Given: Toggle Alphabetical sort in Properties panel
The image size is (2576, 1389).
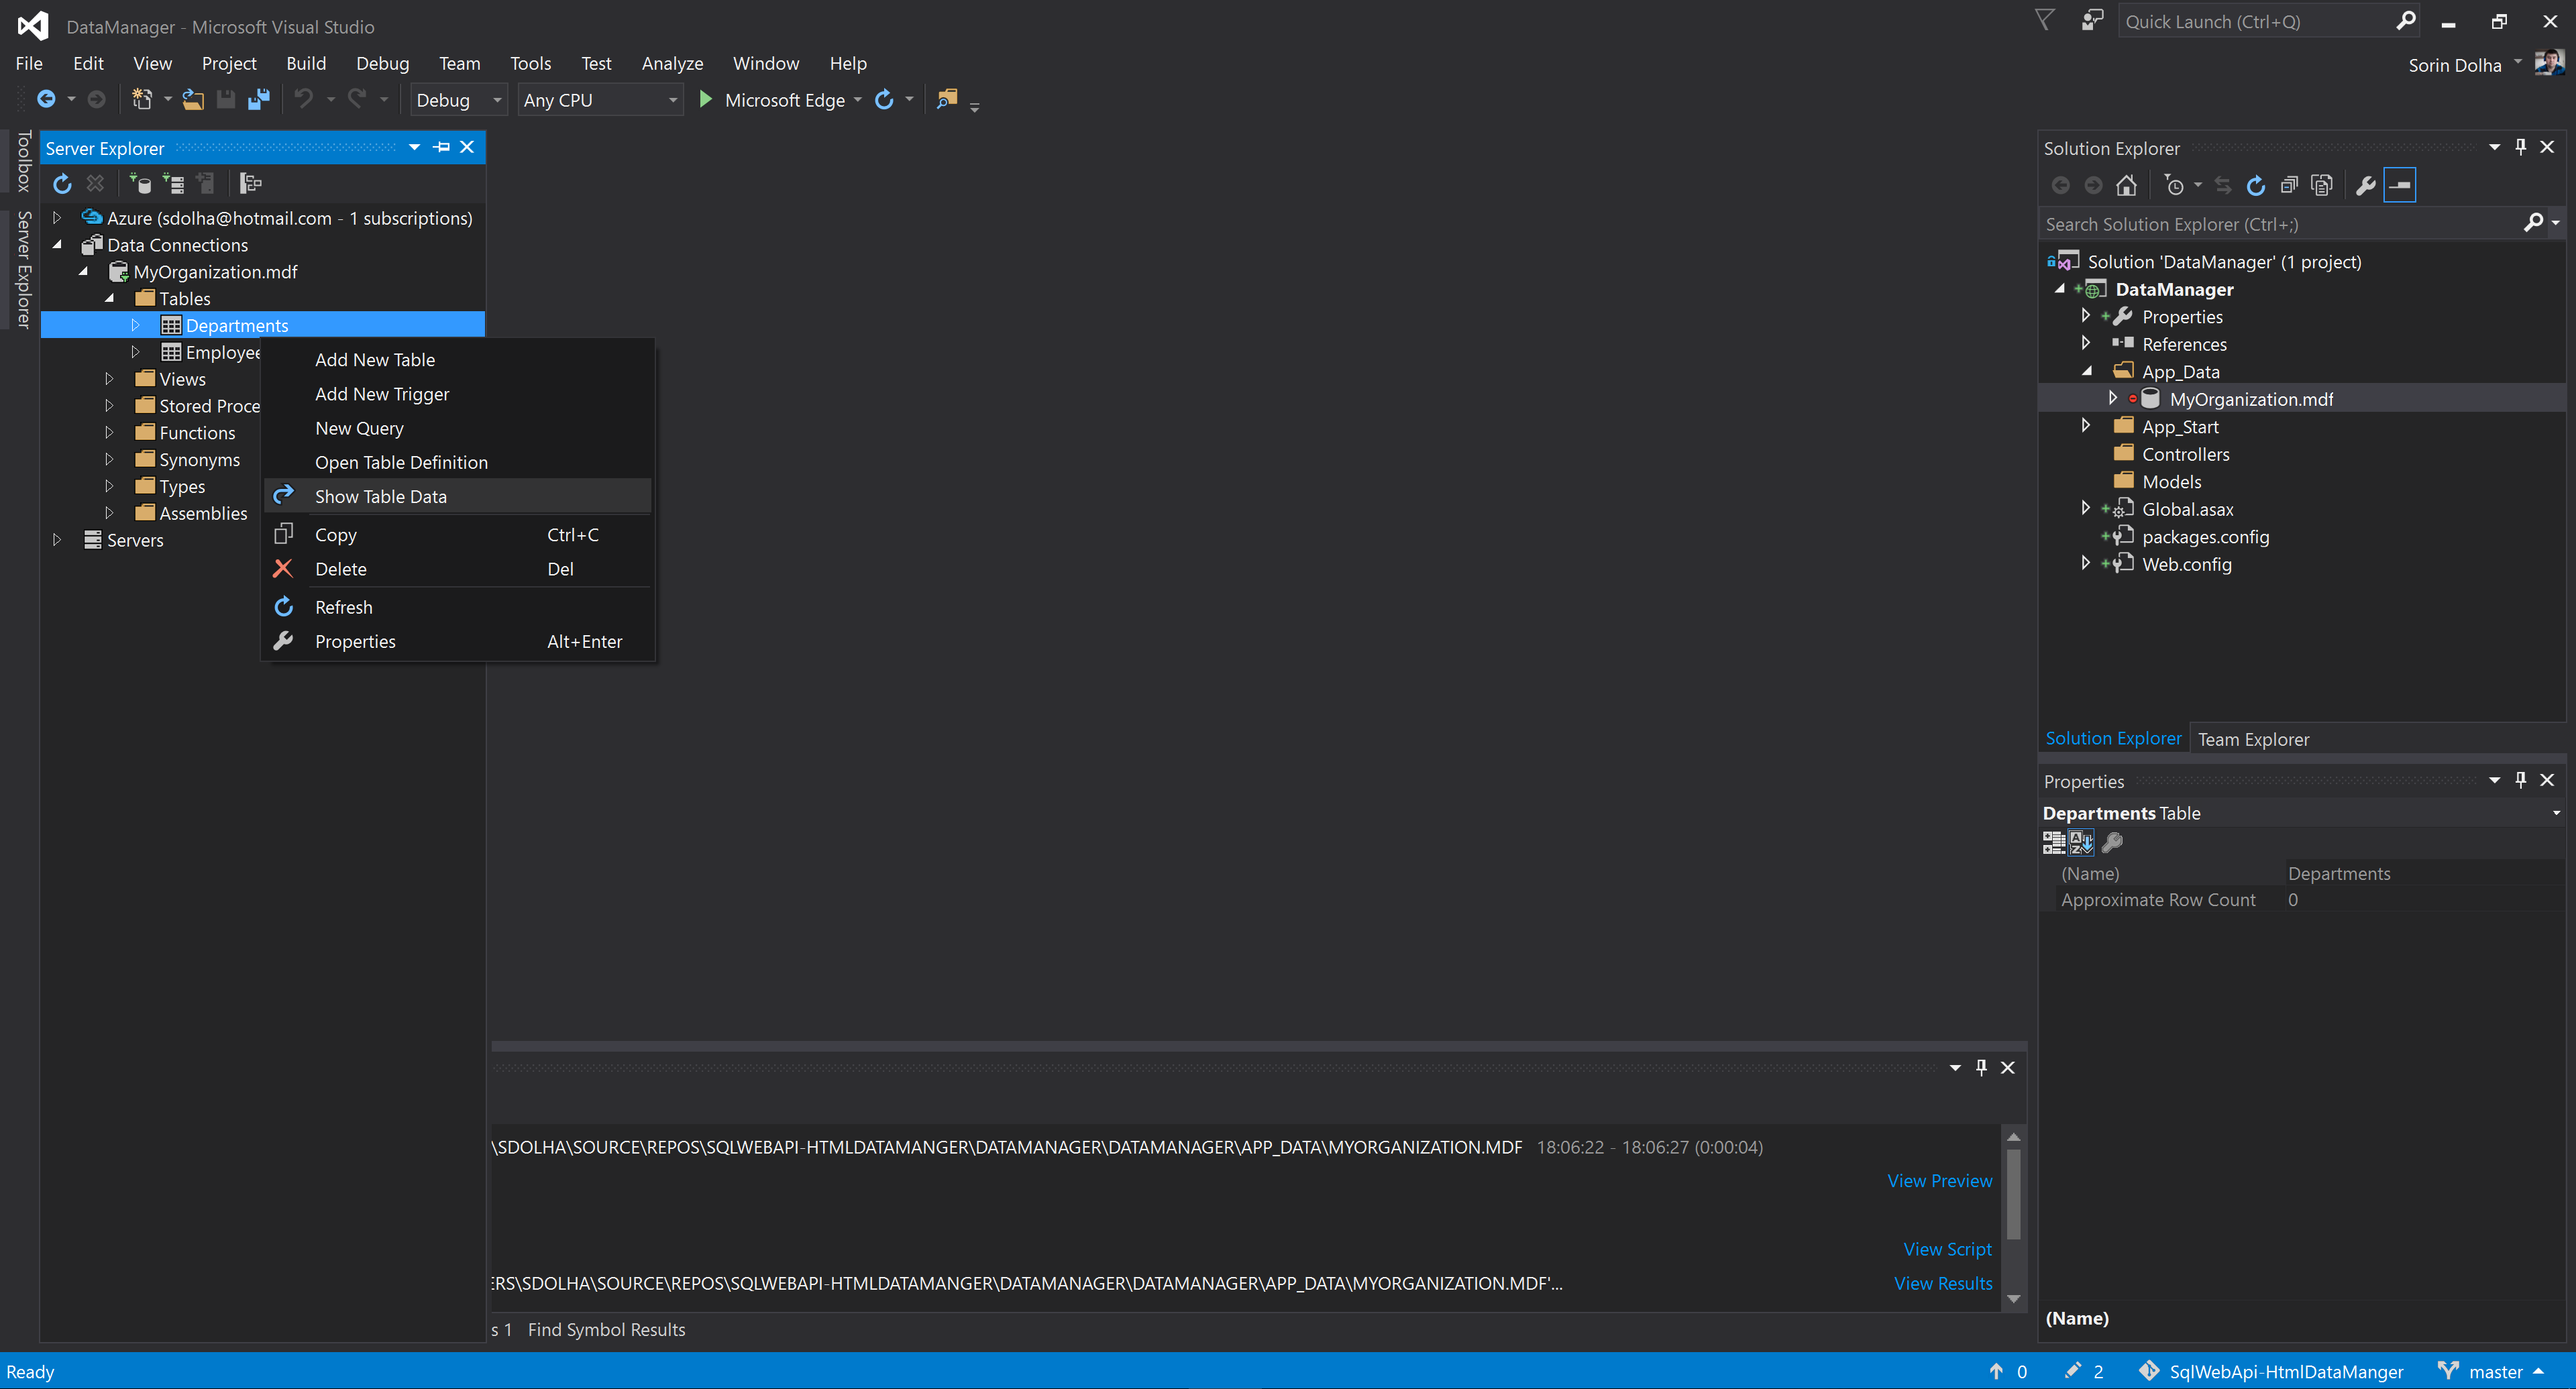Looking at the screenshot, I should [2080, 843].
